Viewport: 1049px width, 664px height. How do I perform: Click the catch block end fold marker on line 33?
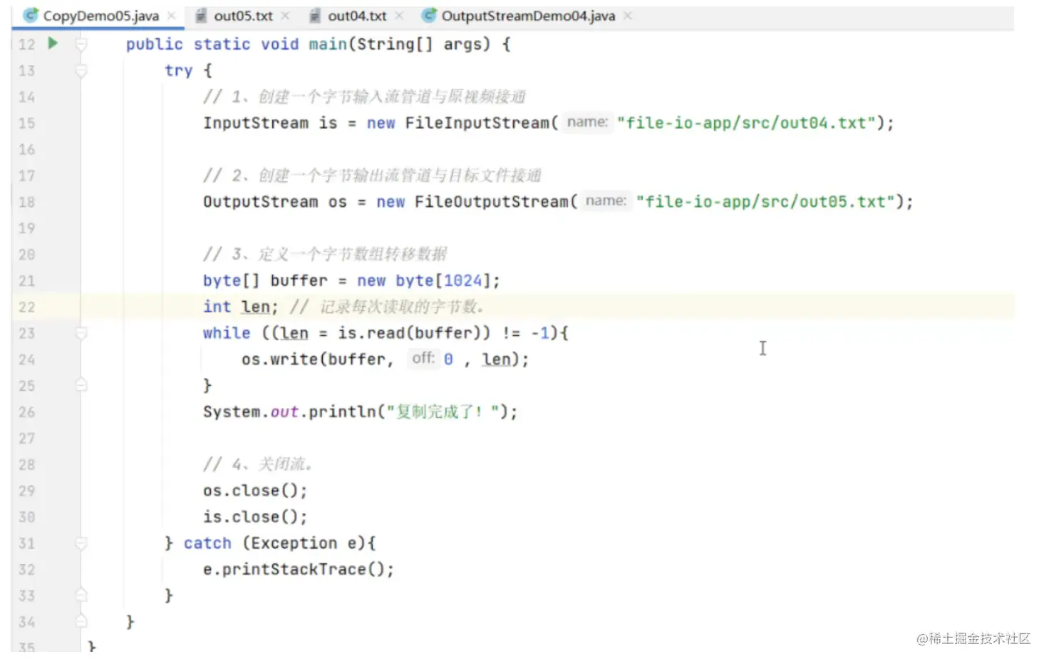pyautogui.click(x=81, y=596)
